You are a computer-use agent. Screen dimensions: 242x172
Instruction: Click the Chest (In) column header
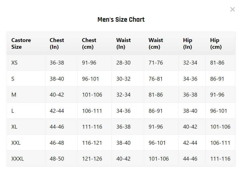point(57,43)
